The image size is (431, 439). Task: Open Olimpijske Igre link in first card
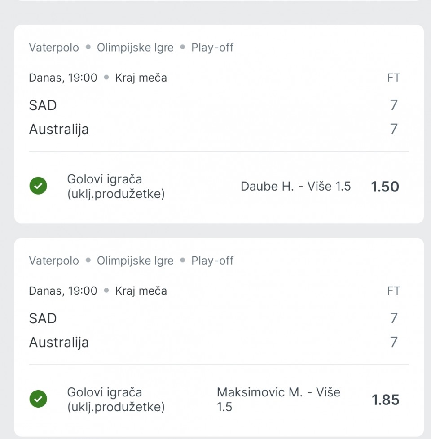coord(135,48)
